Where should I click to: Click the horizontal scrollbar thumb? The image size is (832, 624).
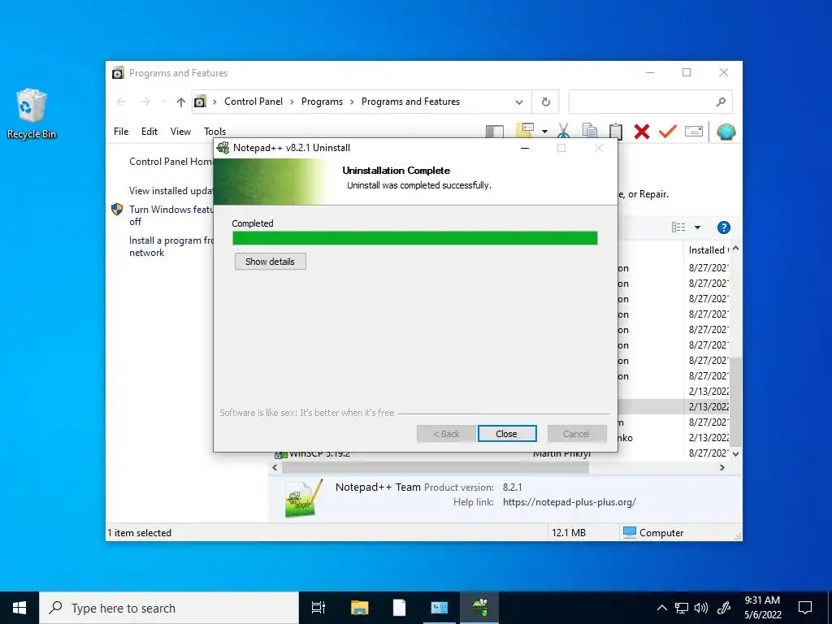(435, 467)
